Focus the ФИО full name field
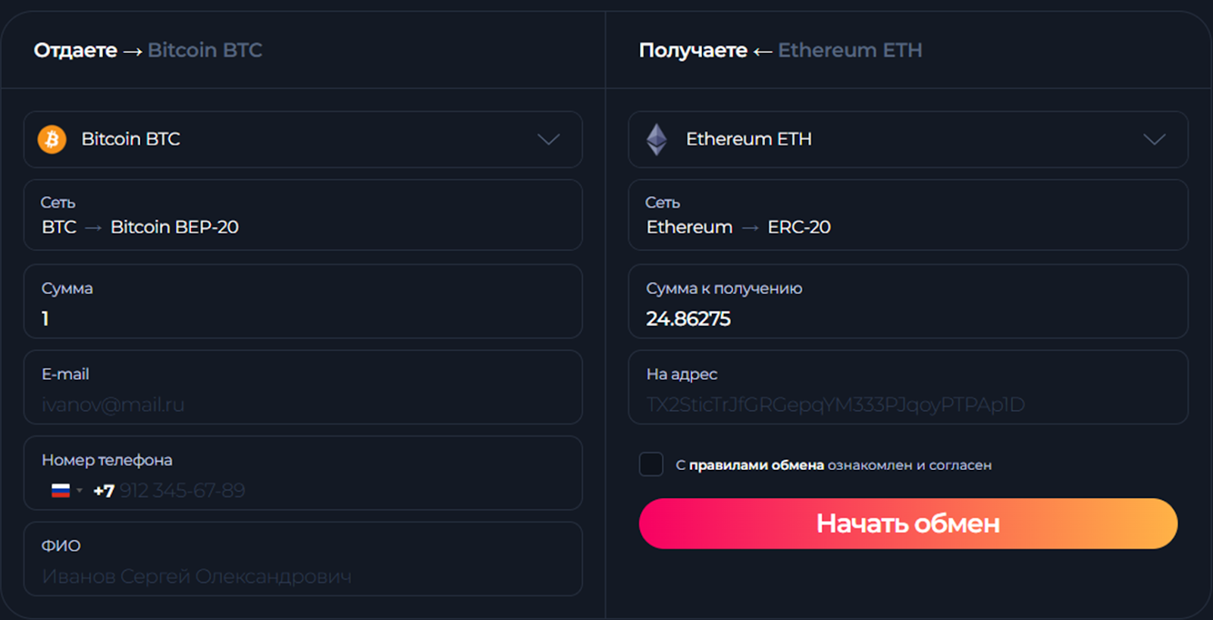This screenshot has height=620, width=1213. click(x=303, y=576)
